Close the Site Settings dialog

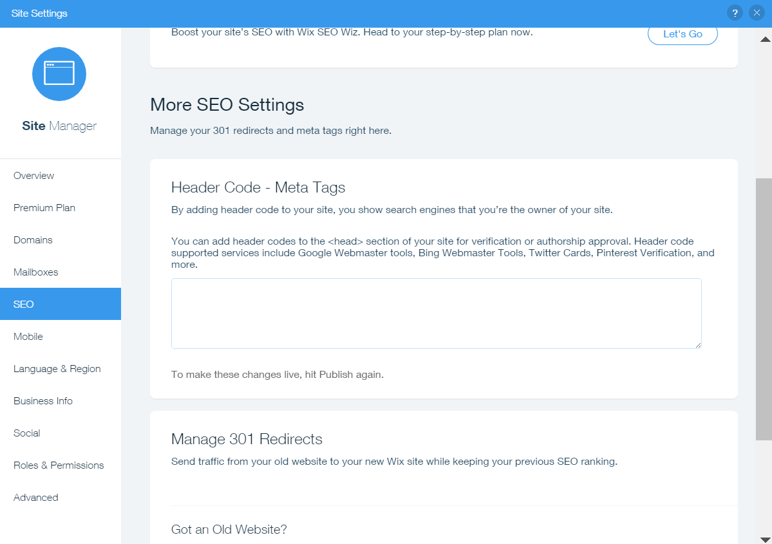757,13
